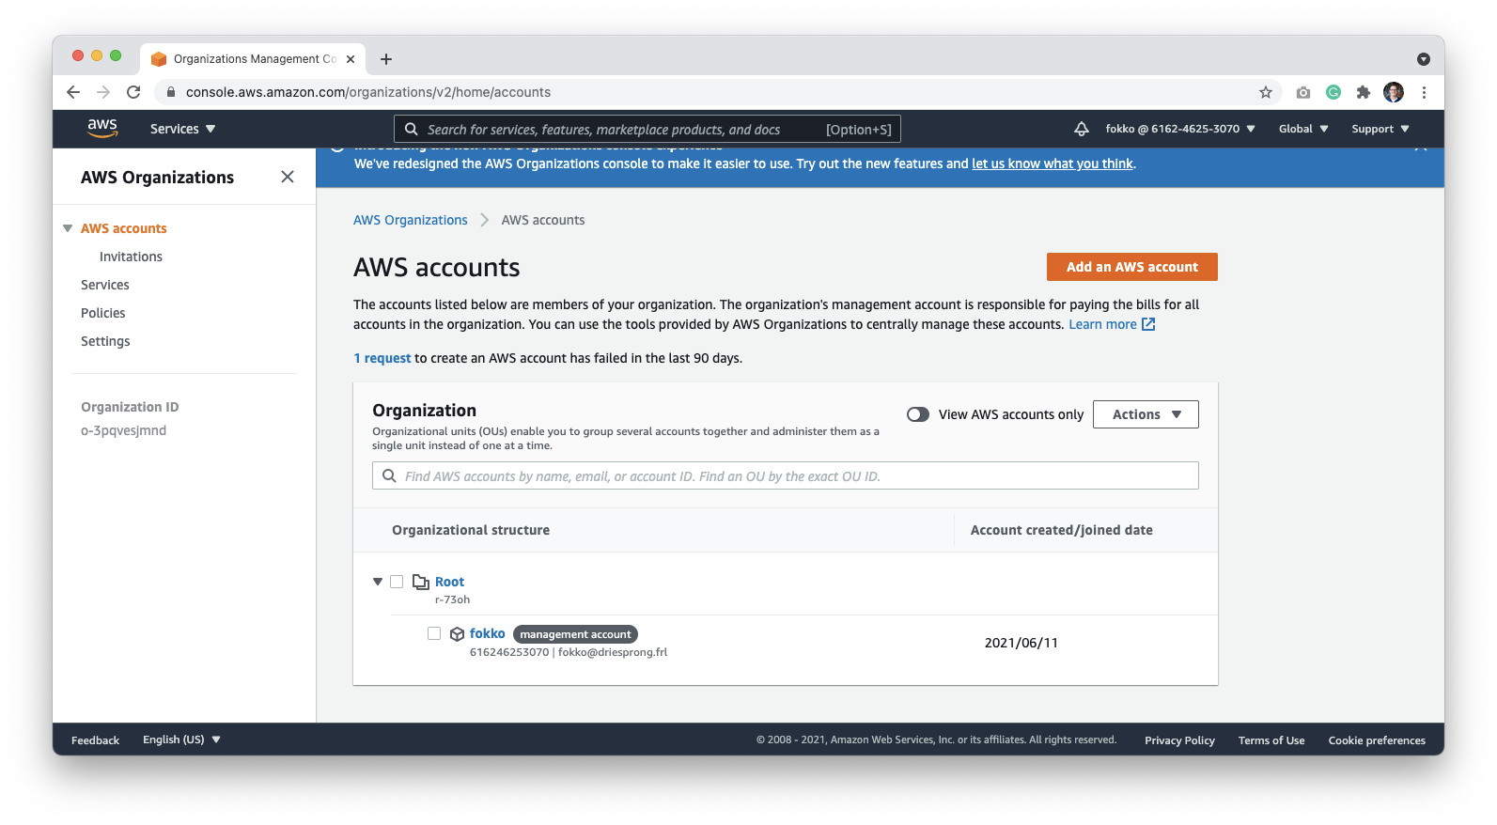Click Add an AWS account button

coord(1132,267)
